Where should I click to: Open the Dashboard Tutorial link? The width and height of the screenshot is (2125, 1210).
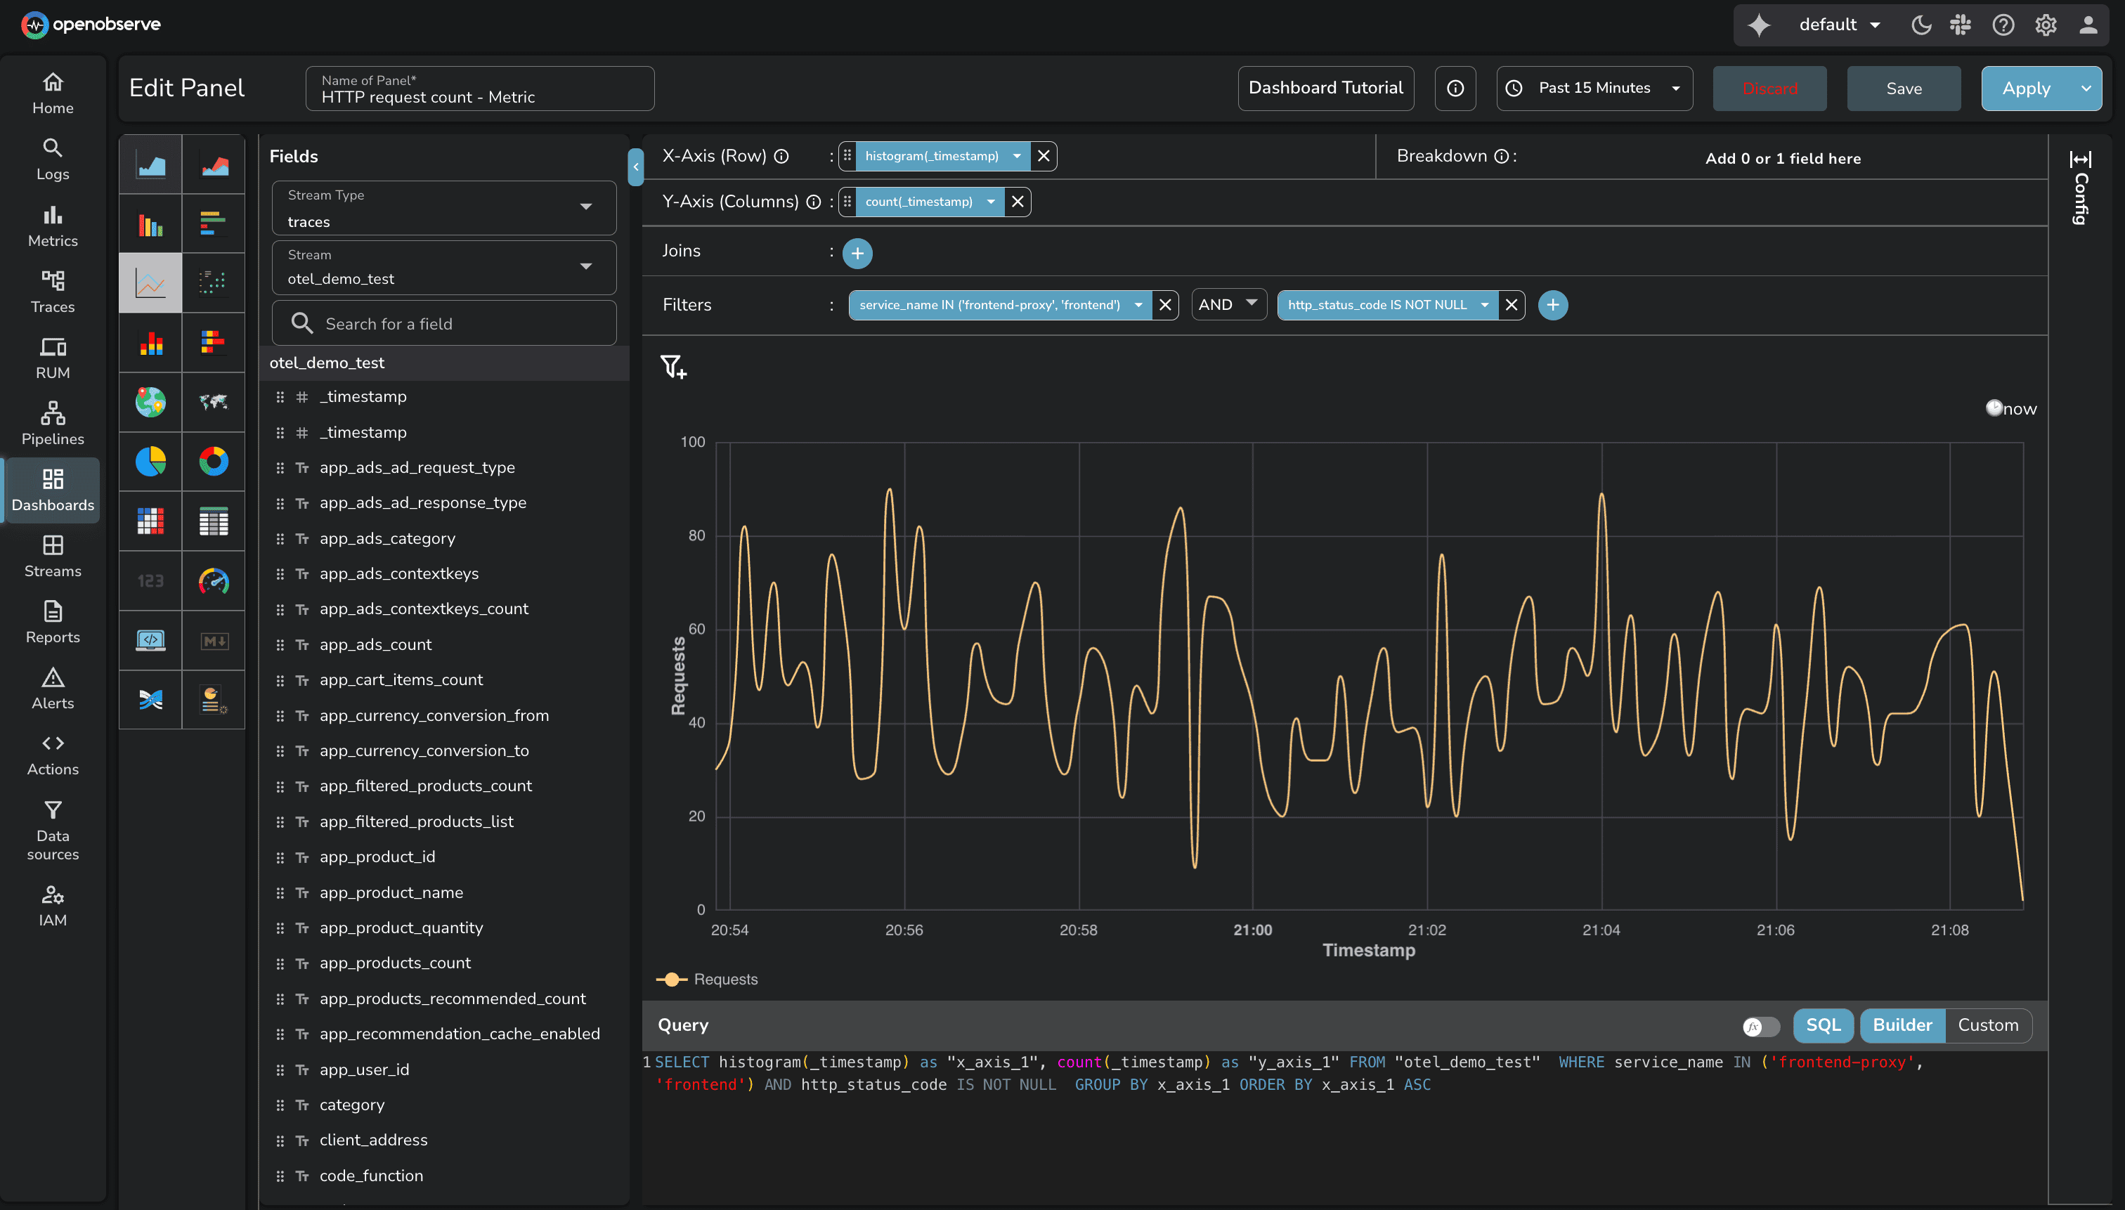pos(1325,87)
